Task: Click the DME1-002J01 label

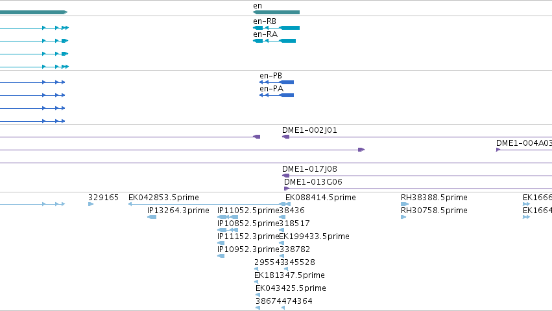Action: pyautogui.click(x=309, y=130)
